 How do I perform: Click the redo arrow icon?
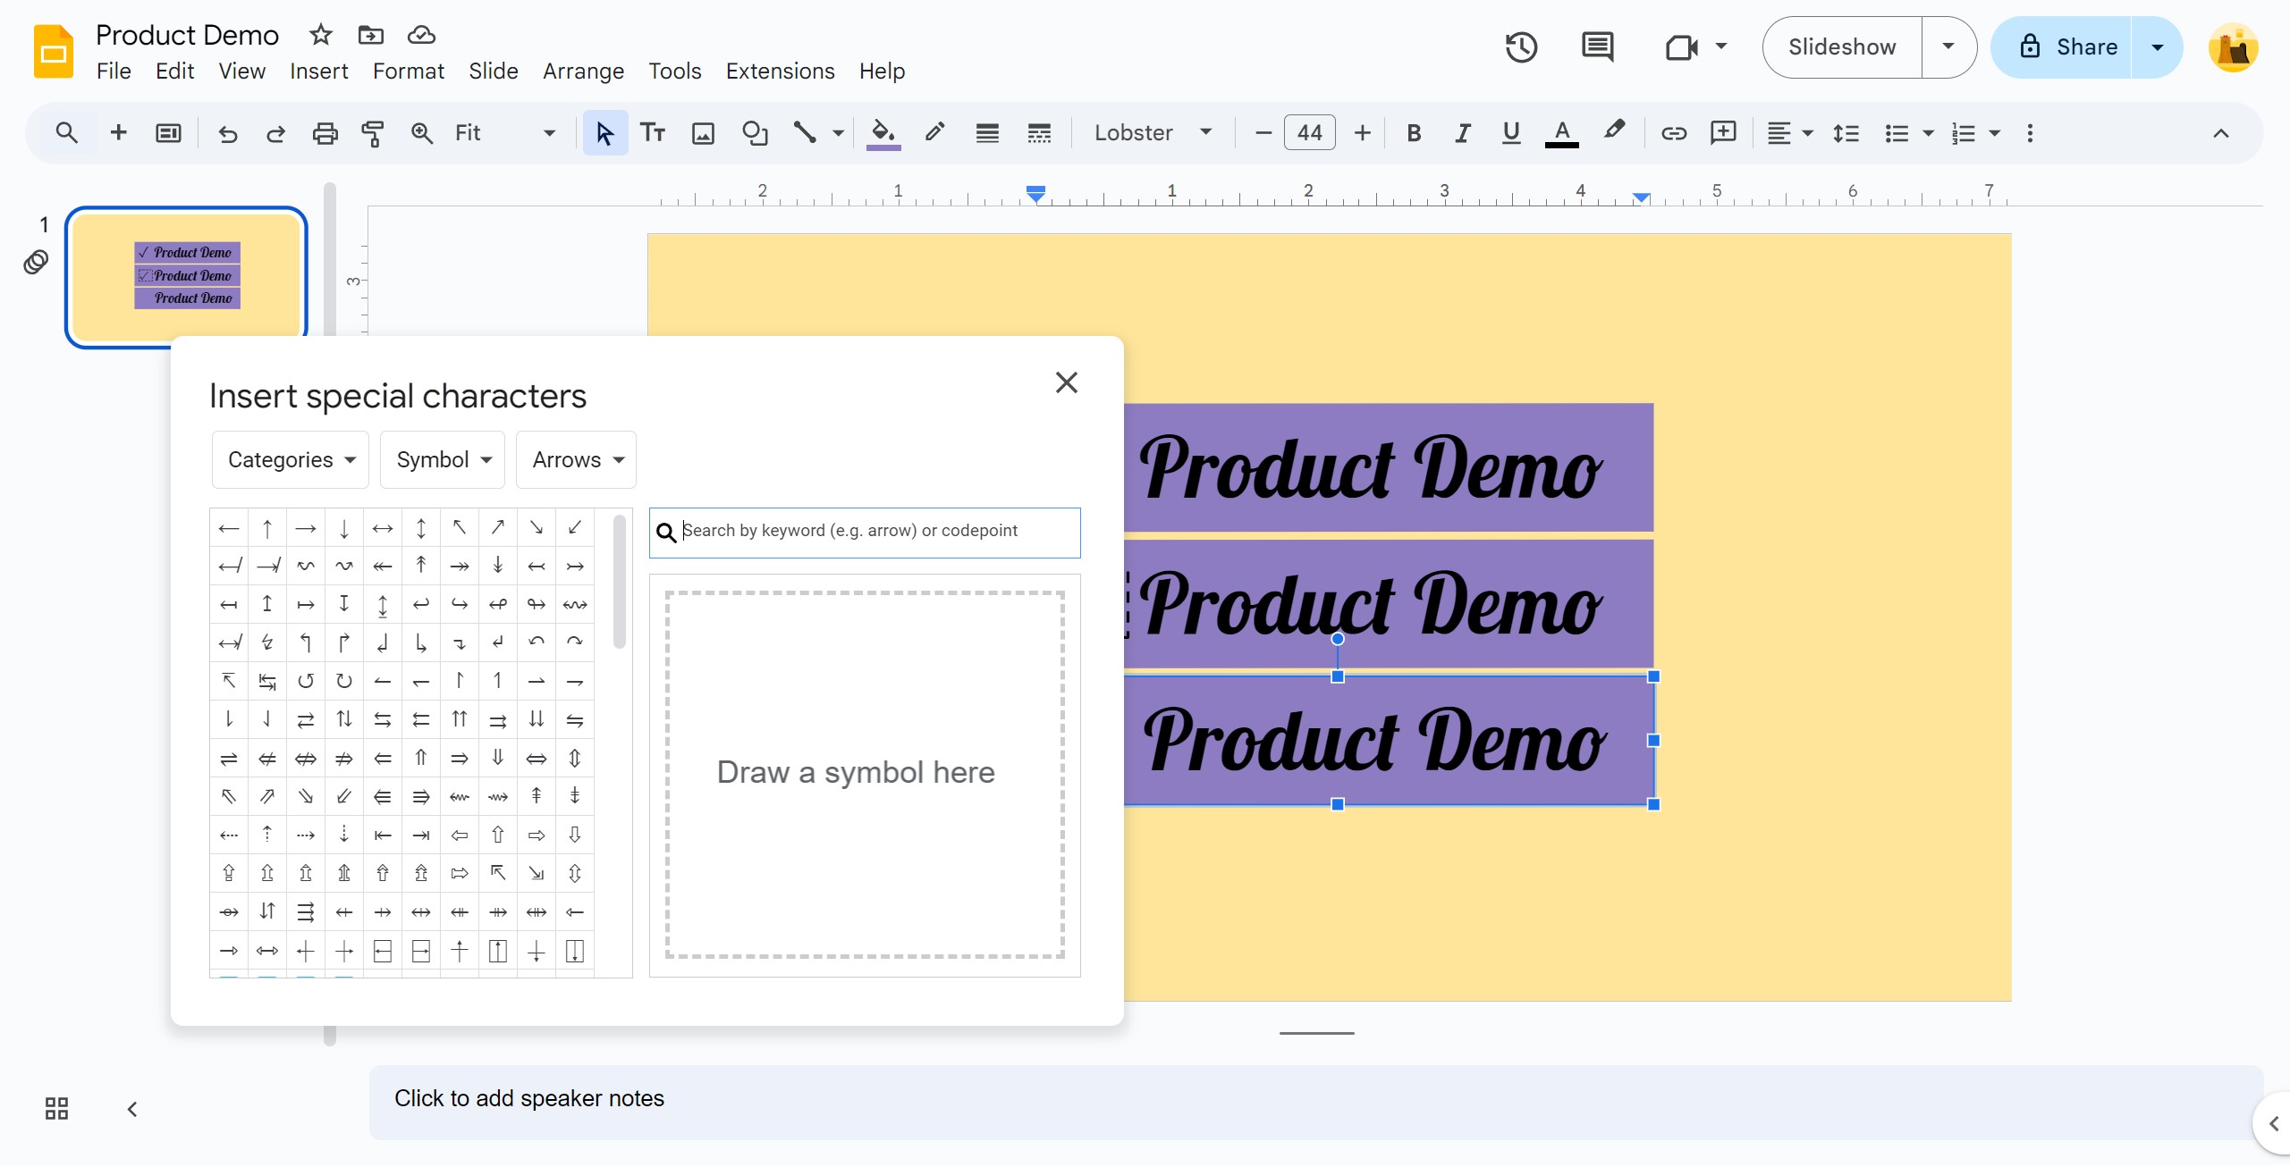[275, 133]
